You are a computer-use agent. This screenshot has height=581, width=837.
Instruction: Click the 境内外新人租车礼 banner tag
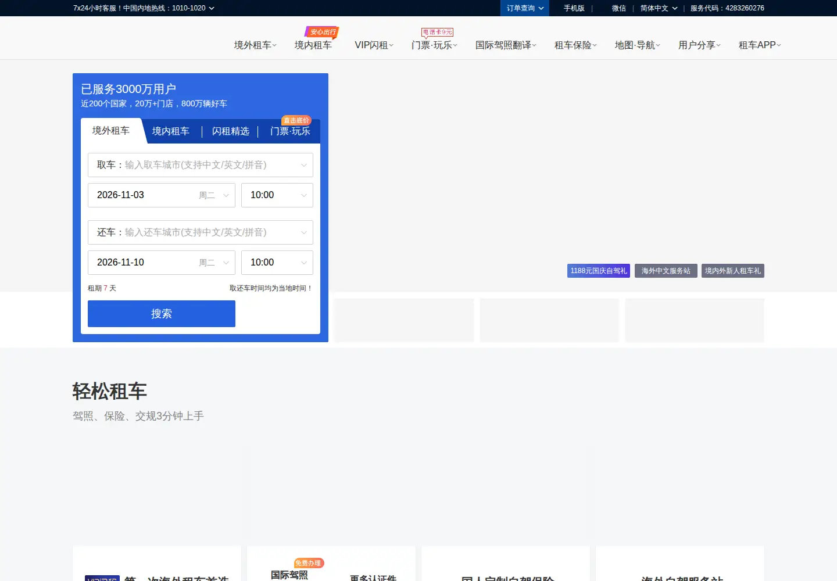click(x=733, y=271)
